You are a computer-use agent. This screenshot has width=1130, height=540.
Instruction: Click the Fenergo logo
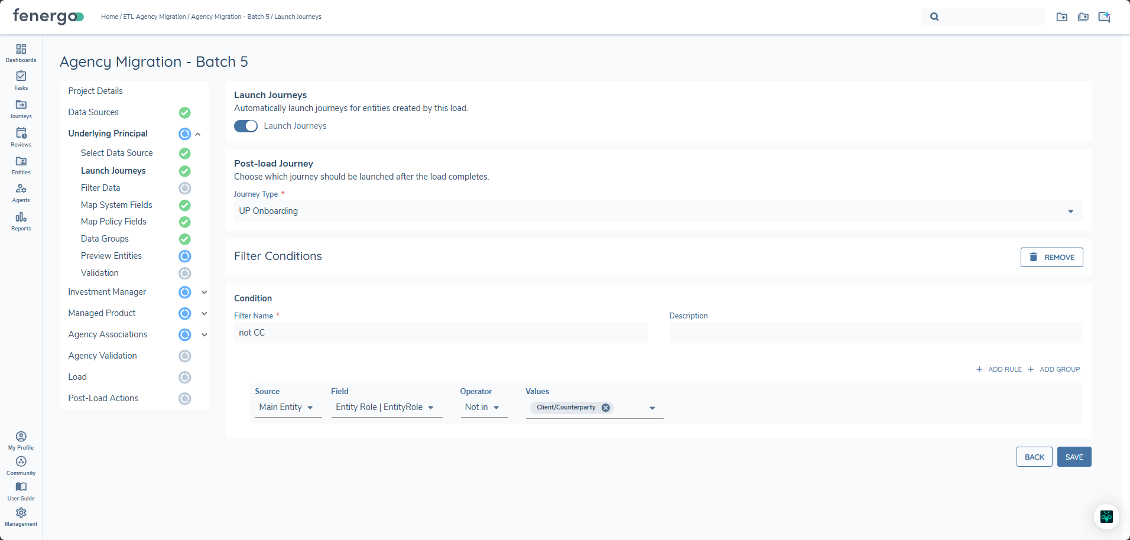click(48, 17)
